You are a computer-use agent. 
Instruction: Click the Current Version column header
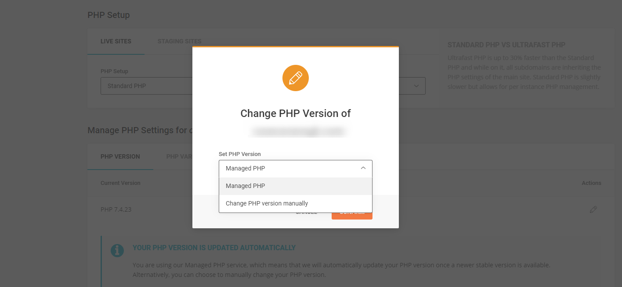tap(120, 183)
